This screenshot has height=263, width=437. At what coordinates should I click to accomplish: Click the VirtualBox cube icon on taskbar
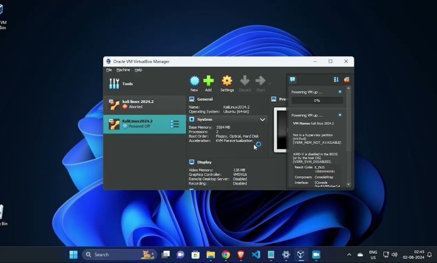click(x=301, y=255)
